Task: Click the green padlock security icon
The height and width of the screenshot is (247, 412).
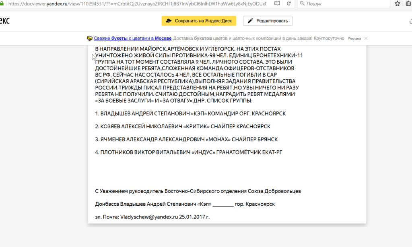Action: (2, 4)
